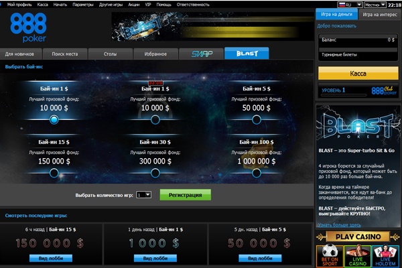The image size is (402, 268).
Task: Select first Бай-ин 1 $ radio (selected)
Action: pyautogui.click(x=54, y=120)
